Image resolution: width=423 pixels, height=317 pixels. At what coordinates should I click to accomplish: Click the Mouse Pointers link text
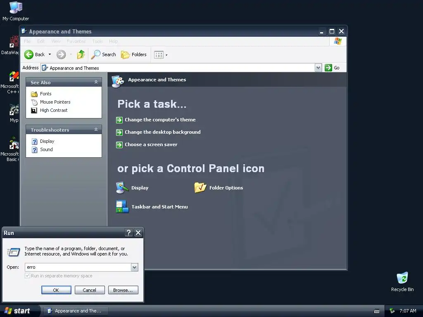(x=55, y=102)
